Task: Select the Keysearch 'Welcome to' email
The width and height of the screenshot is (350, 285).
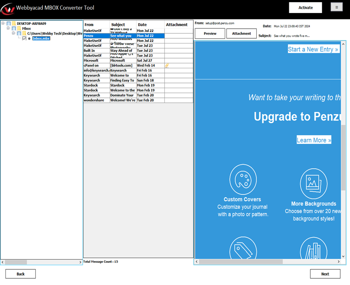Action: [x=138, y=75]
